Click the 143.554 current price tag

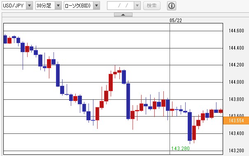236,121
